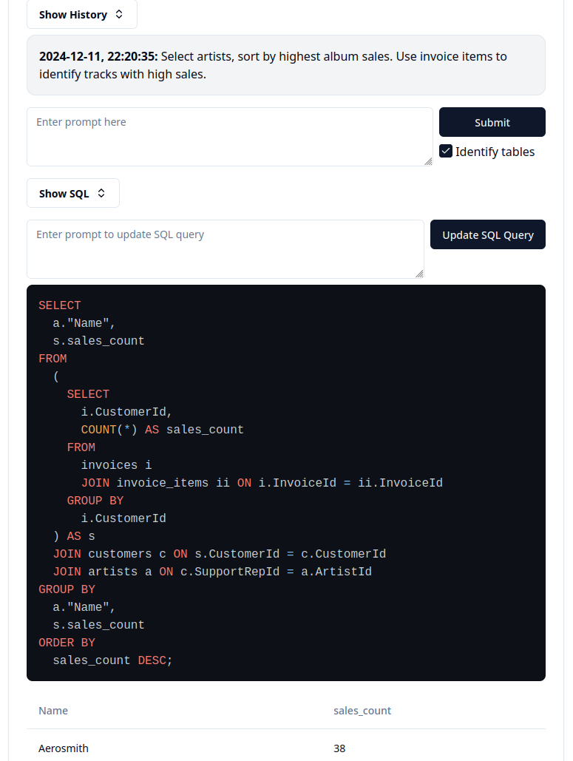
Task: Sort results by the sales_count column header
Action: click(x=362, y=711)
